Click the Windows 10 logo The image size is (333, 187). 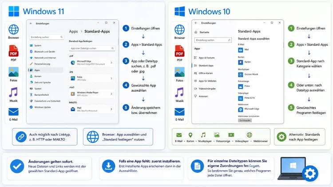(180, 11)
